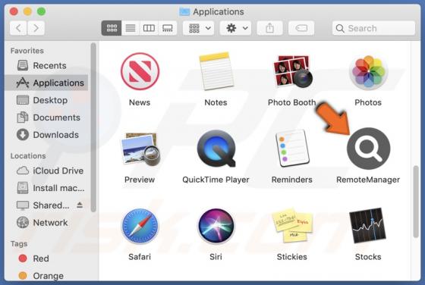Switch to gallery view
425x285 pixels.
click(168, 28)
